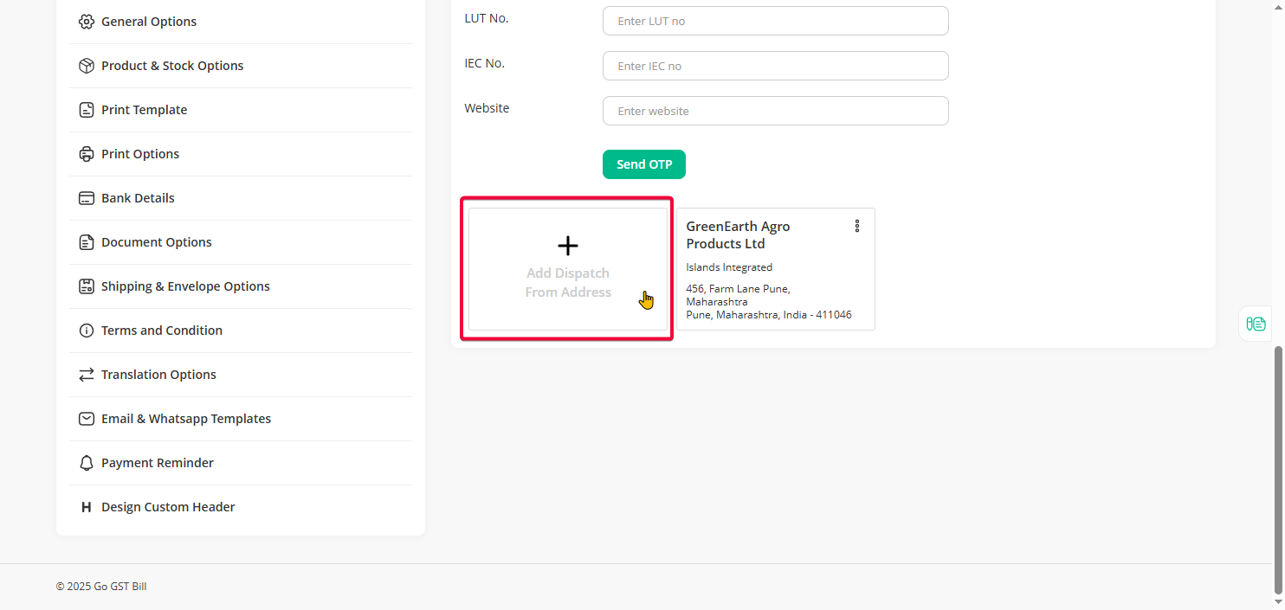1285x610 pixels.
Task: Click the Bank Details card icon
Action: click(x=86, y=198)
